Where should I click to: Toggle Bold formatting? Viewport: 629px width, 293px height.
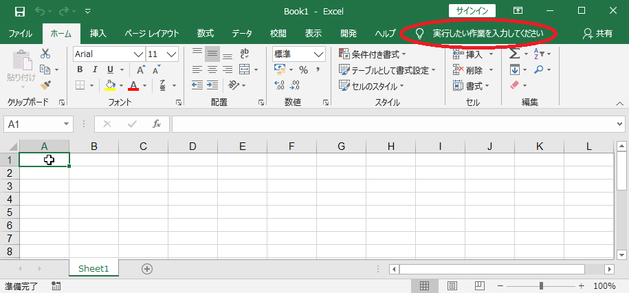(80, 69)
